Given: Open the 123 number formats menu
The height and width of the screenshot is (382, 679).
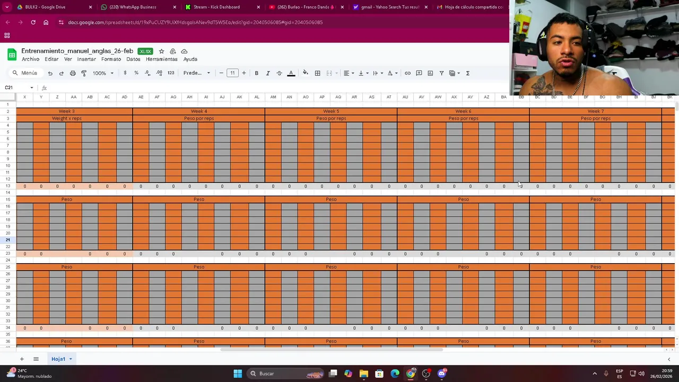Looking at the screenshot, I should click(x=171, y=73).
